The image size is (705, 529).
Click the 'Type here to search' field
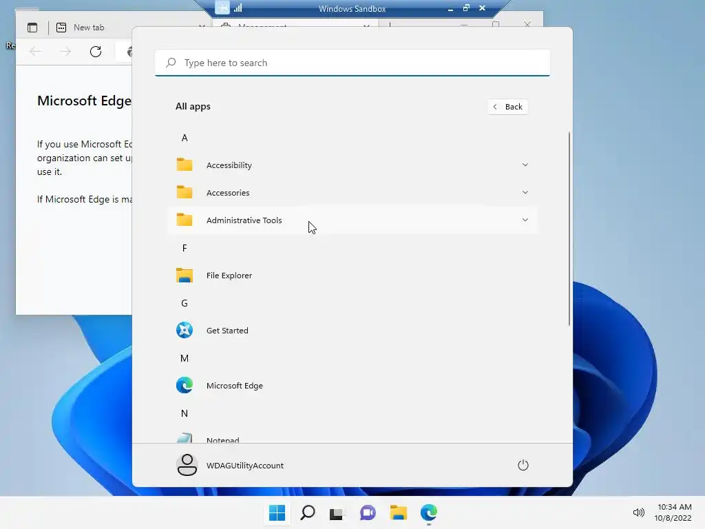[x=352, y=63]
